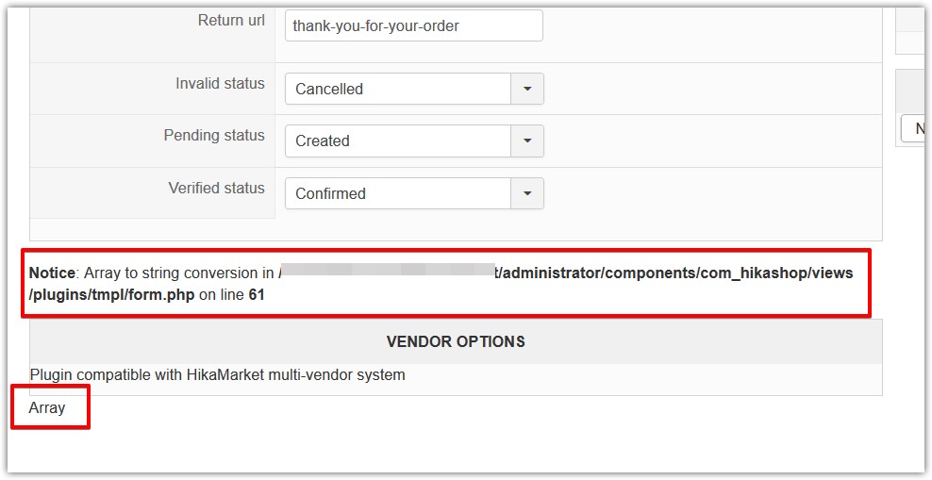Viewport: 932px width, 480px height.
Task: Click the partially visible N button at right
Action: (917, 129)
